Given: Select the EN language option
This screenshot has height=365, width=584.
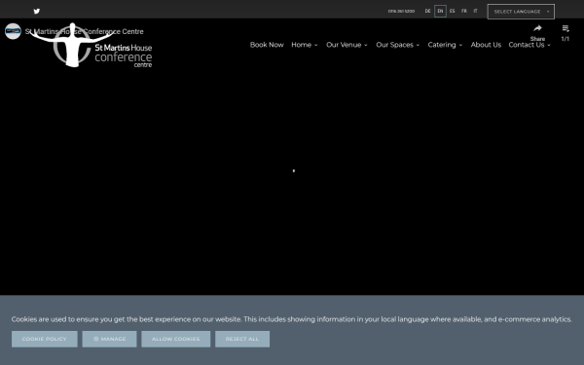Looking at the screenshot, I should pos(440,11).
